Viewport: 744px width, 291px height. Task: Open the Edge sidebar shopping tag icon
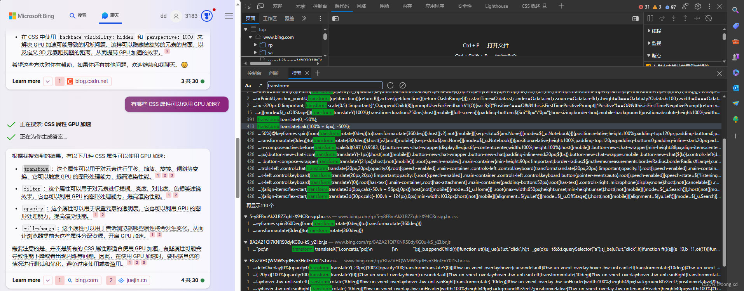pos(735,26)
